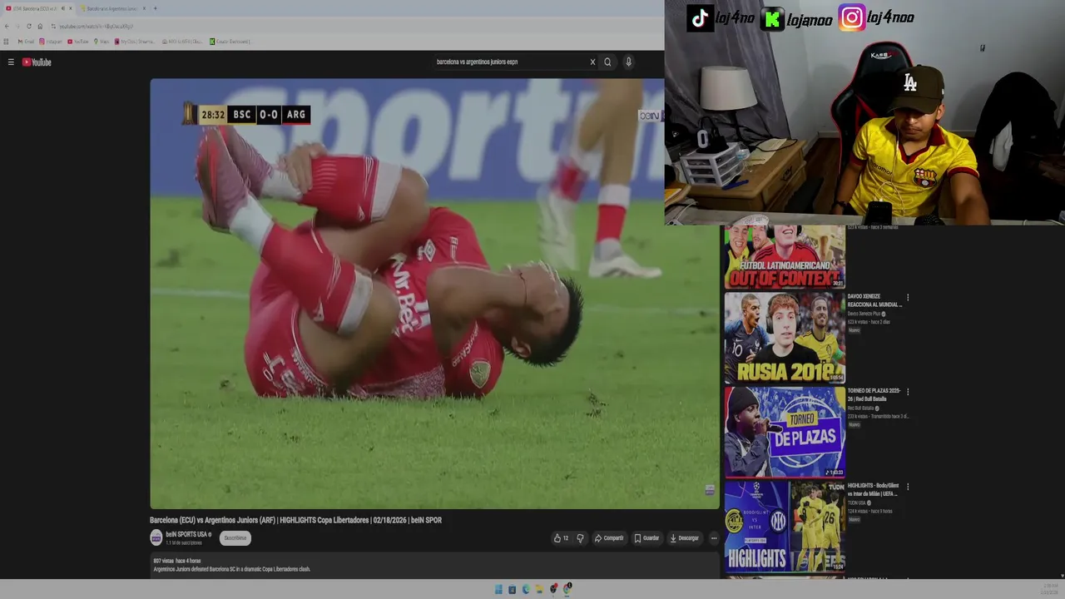Click the browser home icon
This screenshot has width=1065, height=599.
[x=40, y=26]
